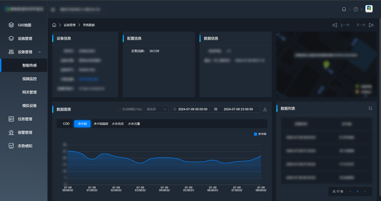This screenshot has height=201, width=381.
Task: Toggle the 水中油 legend item in chart
Action: click(260, 134)
